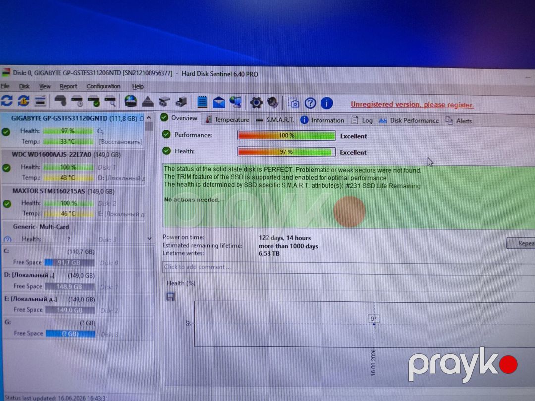The width and height of the screenshot is (535, 401).
Task: Click the Health 97 % bar
Action: pos(286,152)
